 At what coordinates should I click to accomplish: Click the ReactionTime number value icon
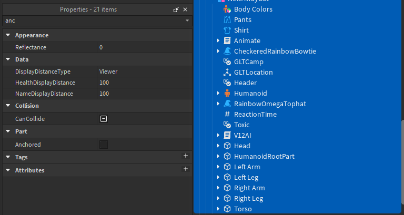[227, 115]
